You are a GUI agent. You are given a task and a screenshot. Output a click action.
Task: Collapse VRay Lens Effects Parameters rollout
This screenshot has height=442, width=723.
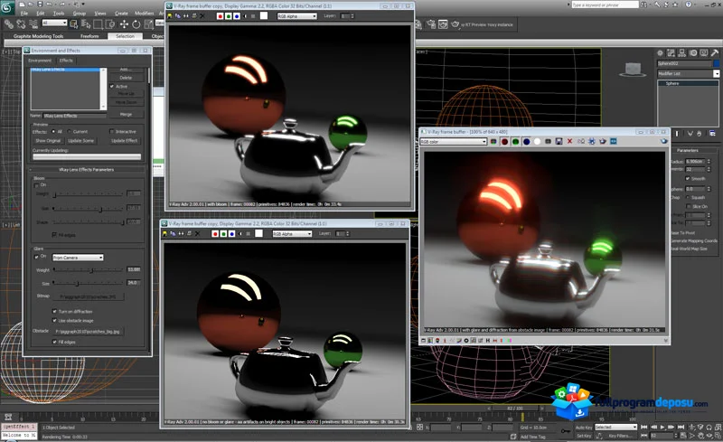pos(86,170)
